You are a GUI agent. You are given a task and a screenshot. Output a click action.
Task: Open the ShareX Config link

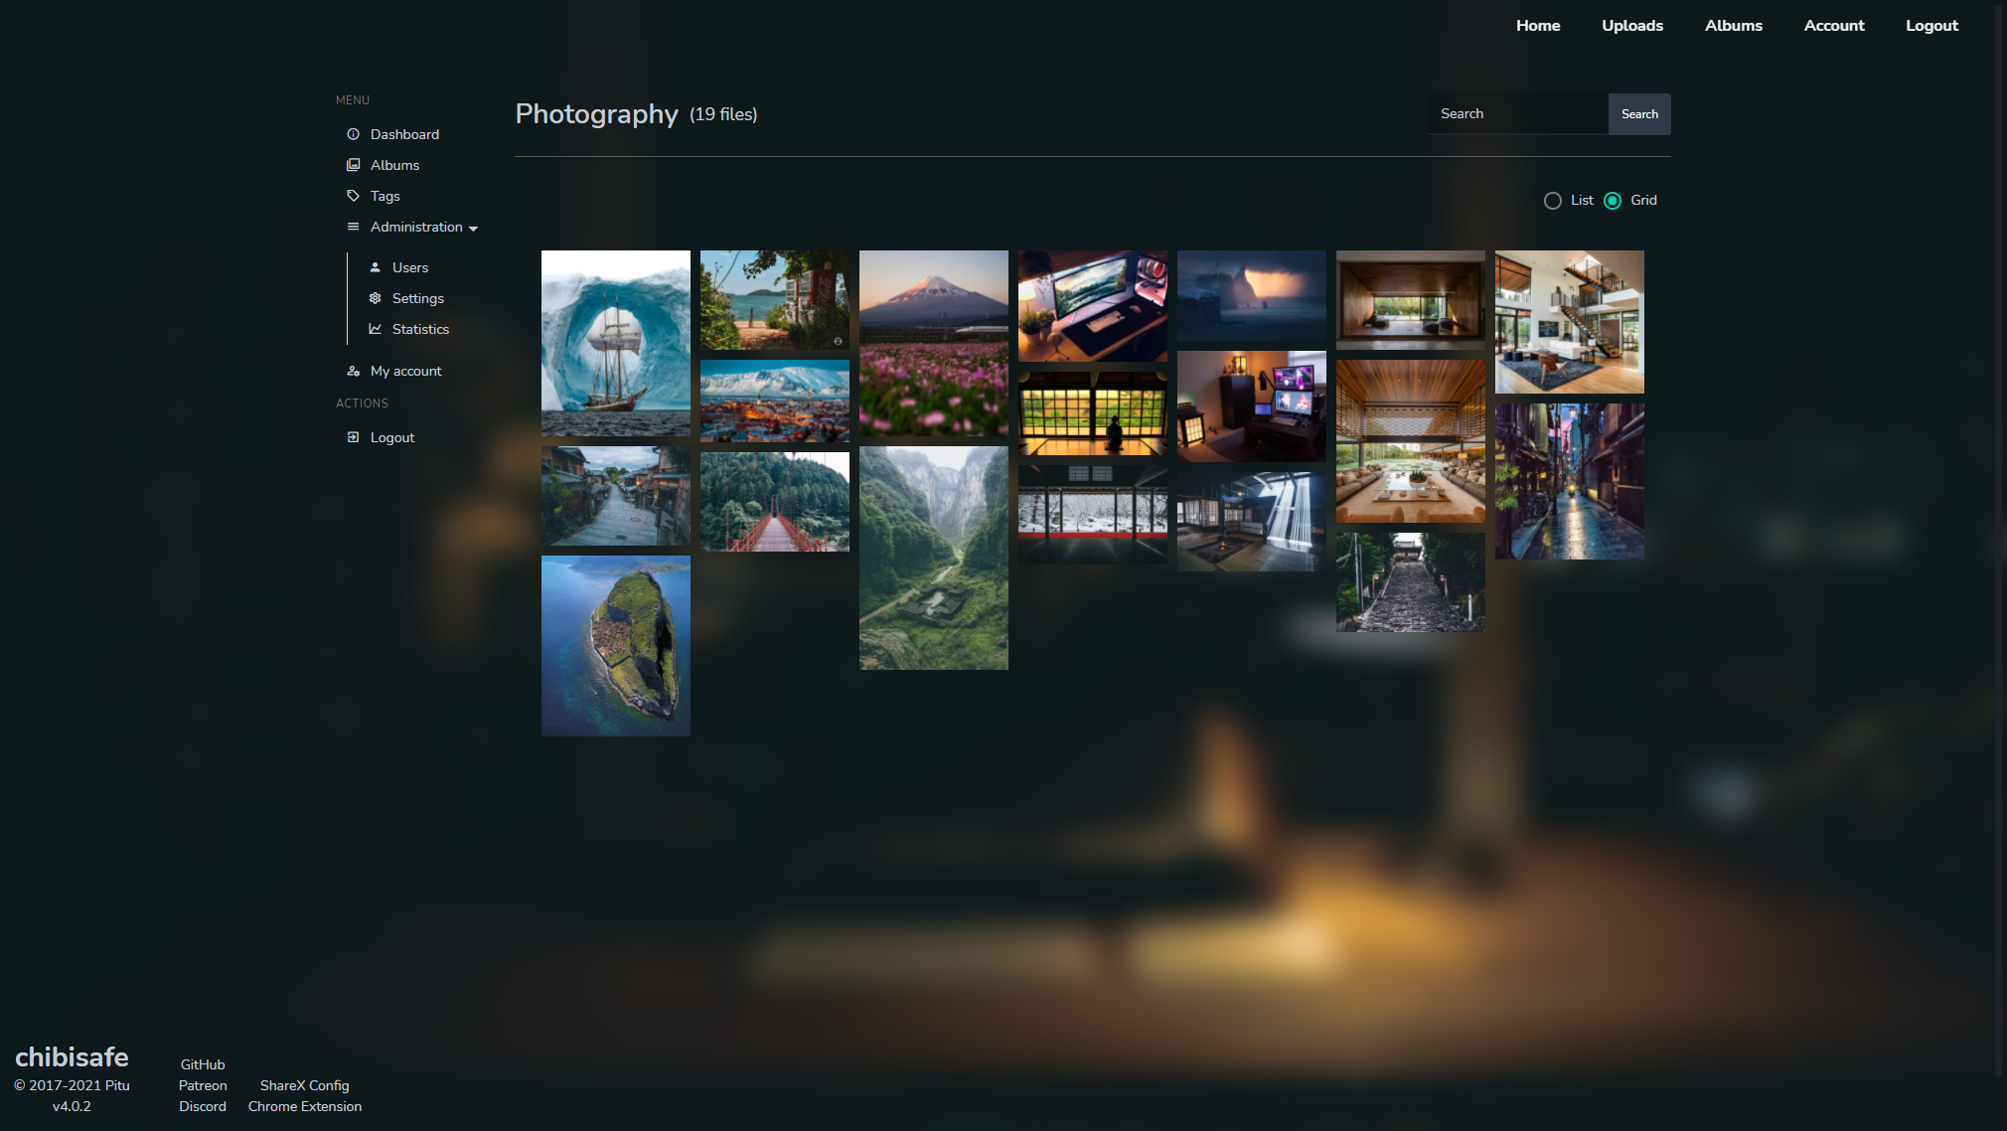(304, 1085)
